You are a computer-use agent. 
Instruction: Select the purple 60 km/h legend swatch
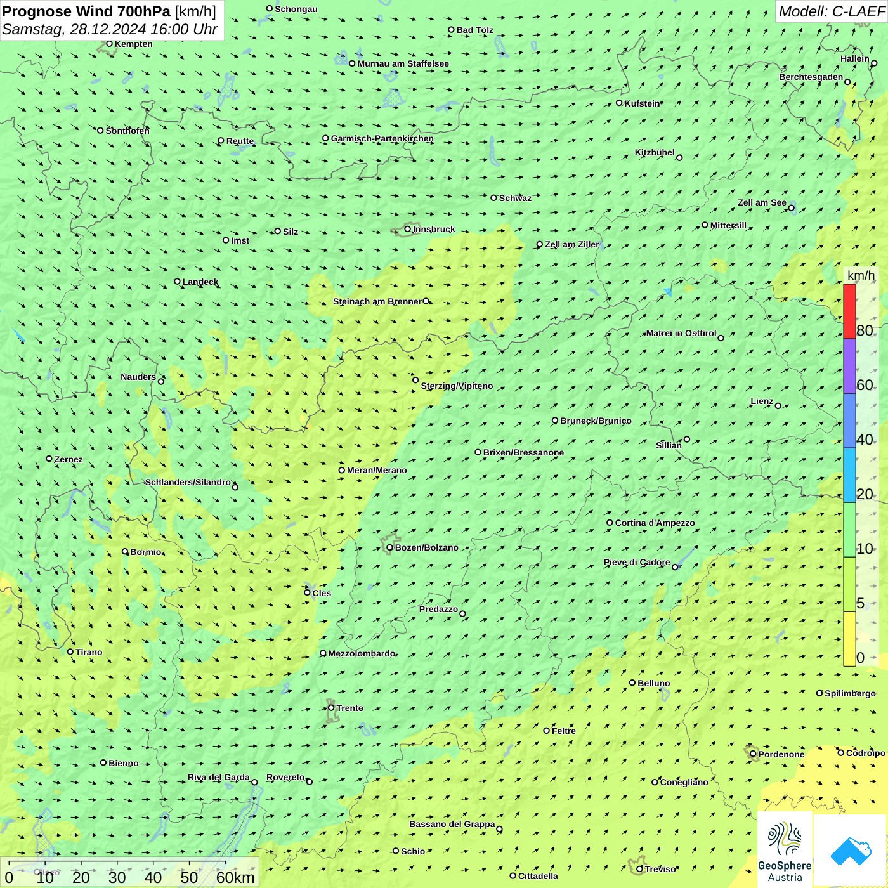click(849, 367)
